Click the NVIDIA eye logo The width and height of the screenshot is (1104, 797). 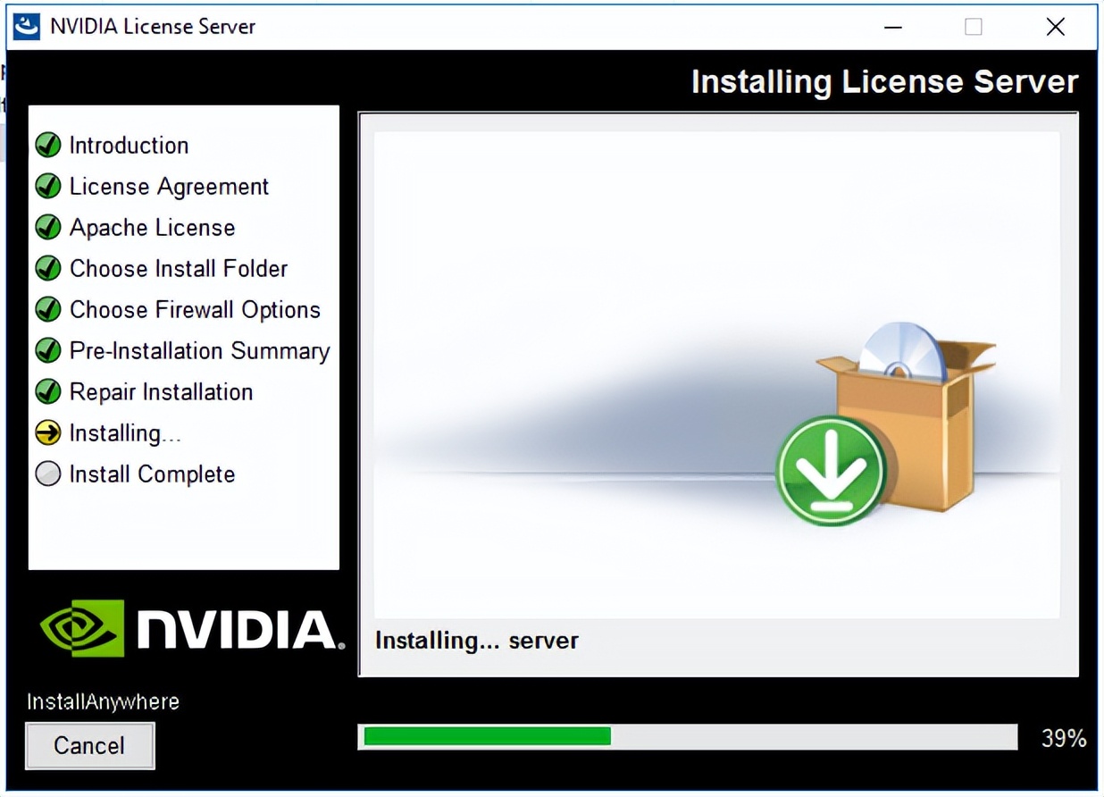(82, 628)
